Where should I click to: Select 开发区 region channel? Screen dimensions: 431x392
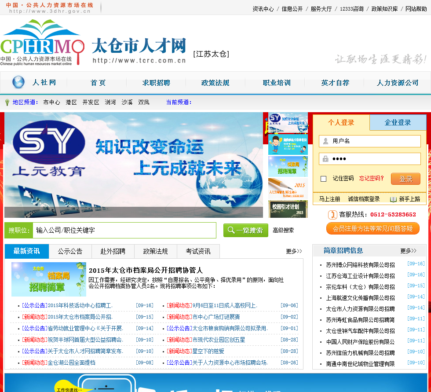pos(91,102)
